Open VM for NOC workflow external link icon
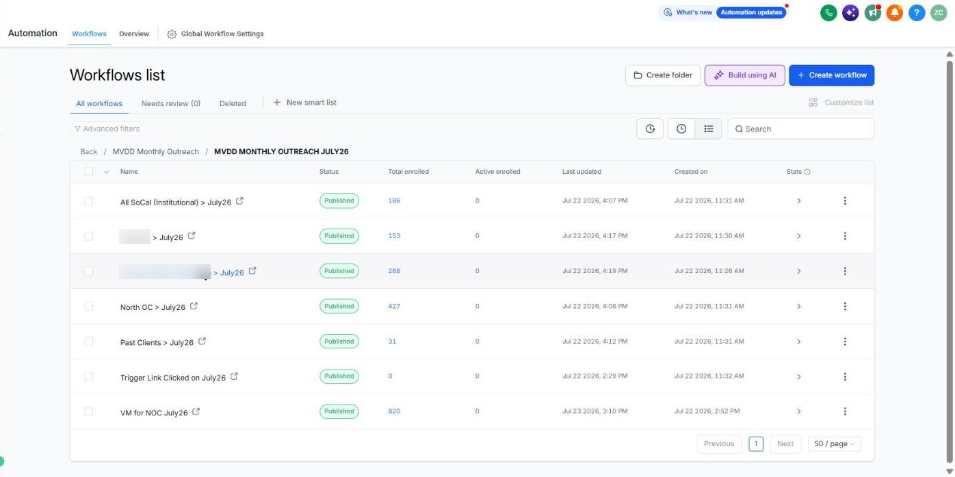955x477 pixels. 196,412
